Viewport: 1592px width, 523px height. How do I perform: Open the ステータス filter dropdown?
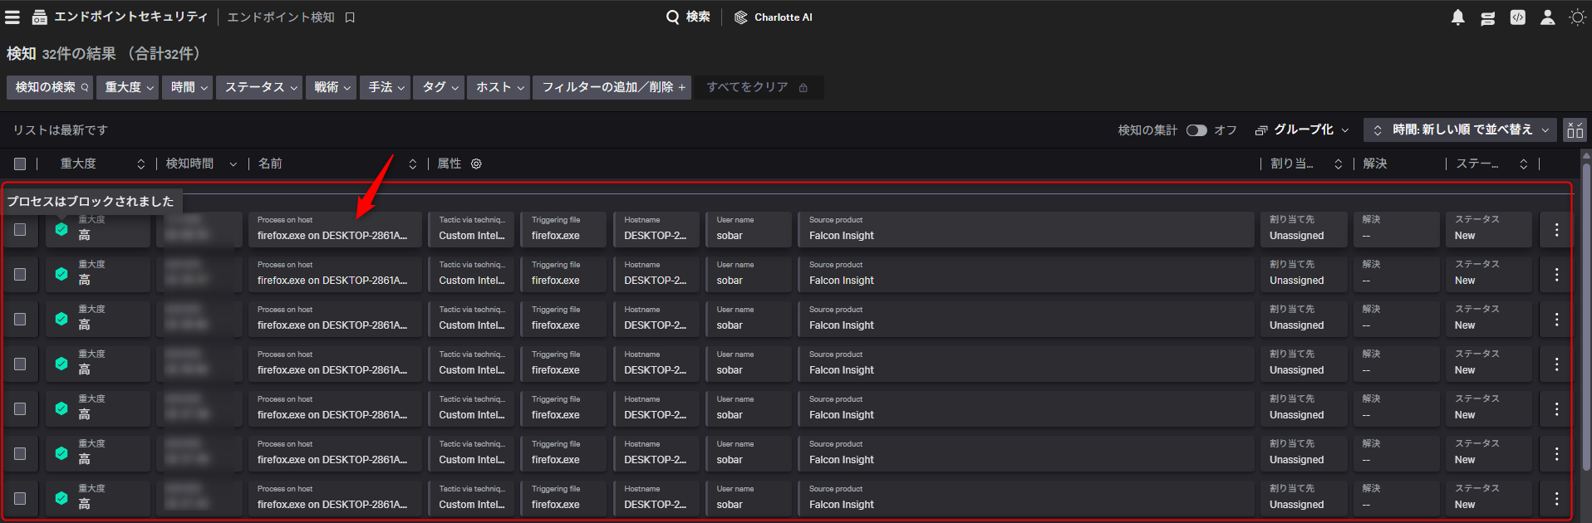point(261,87)
